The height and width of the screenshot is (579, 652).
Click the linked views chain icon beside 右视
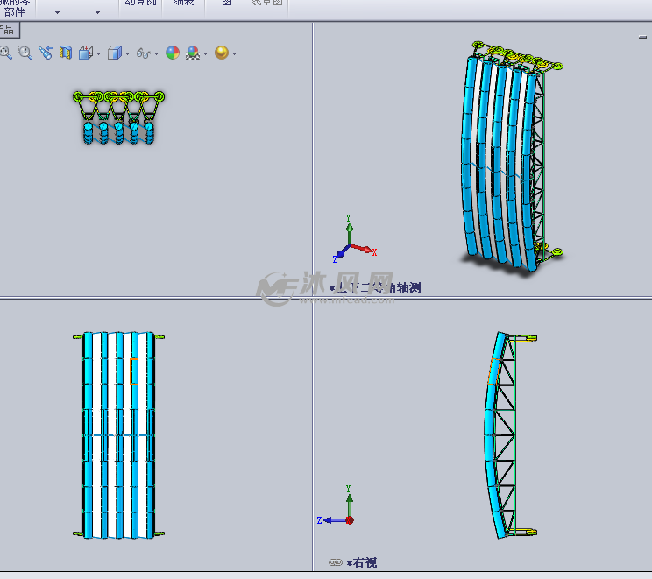point(335,562)
